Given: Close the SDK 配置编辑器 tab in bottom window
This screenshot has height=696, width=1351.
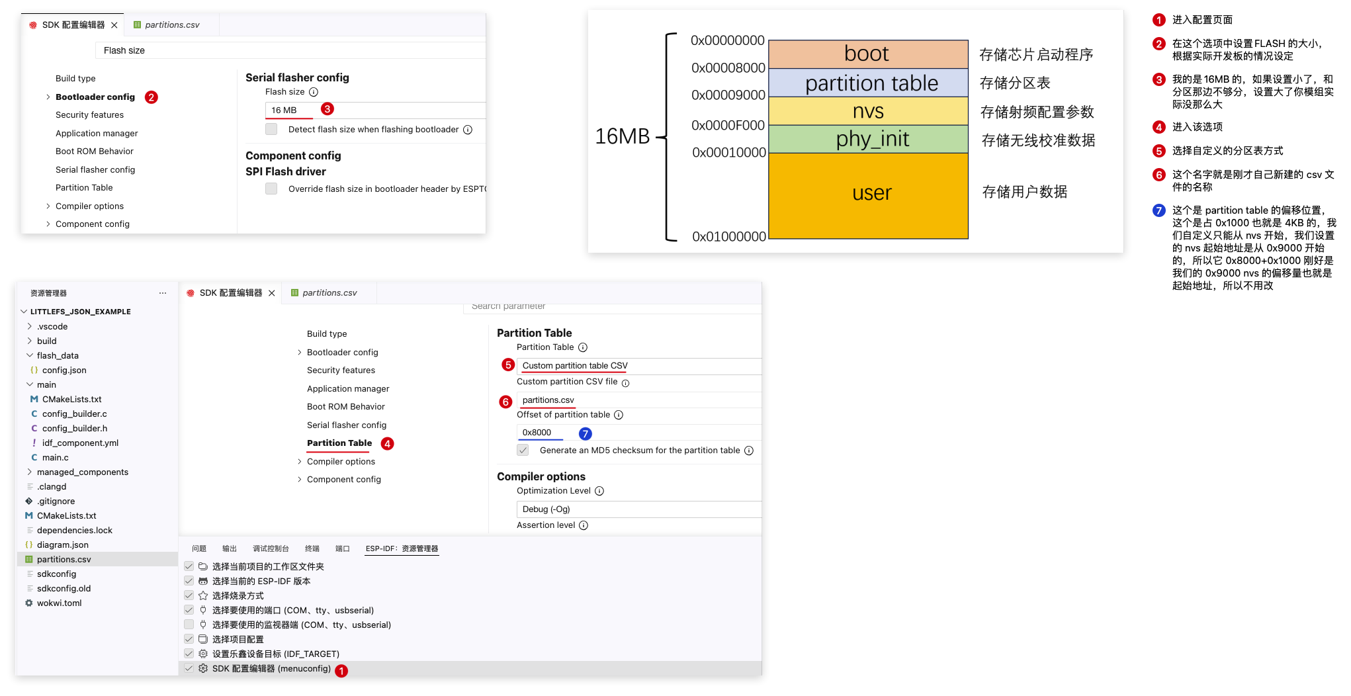Looking at the screenshot, I should [272, 293].
